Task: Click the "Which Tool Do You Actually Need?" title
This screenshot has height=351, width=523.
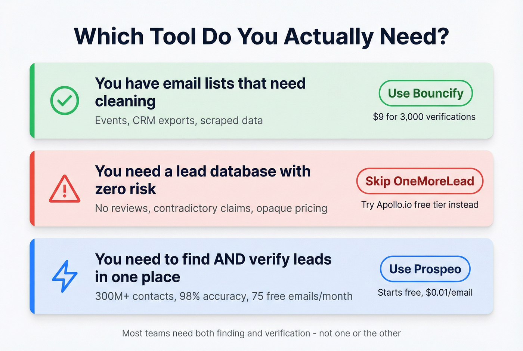Action: 261,37
